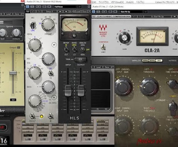The height and width of the screenshot is (147, 178).
Task: Click Save in the toolbar behind HLS
Action: pos(107,67)
